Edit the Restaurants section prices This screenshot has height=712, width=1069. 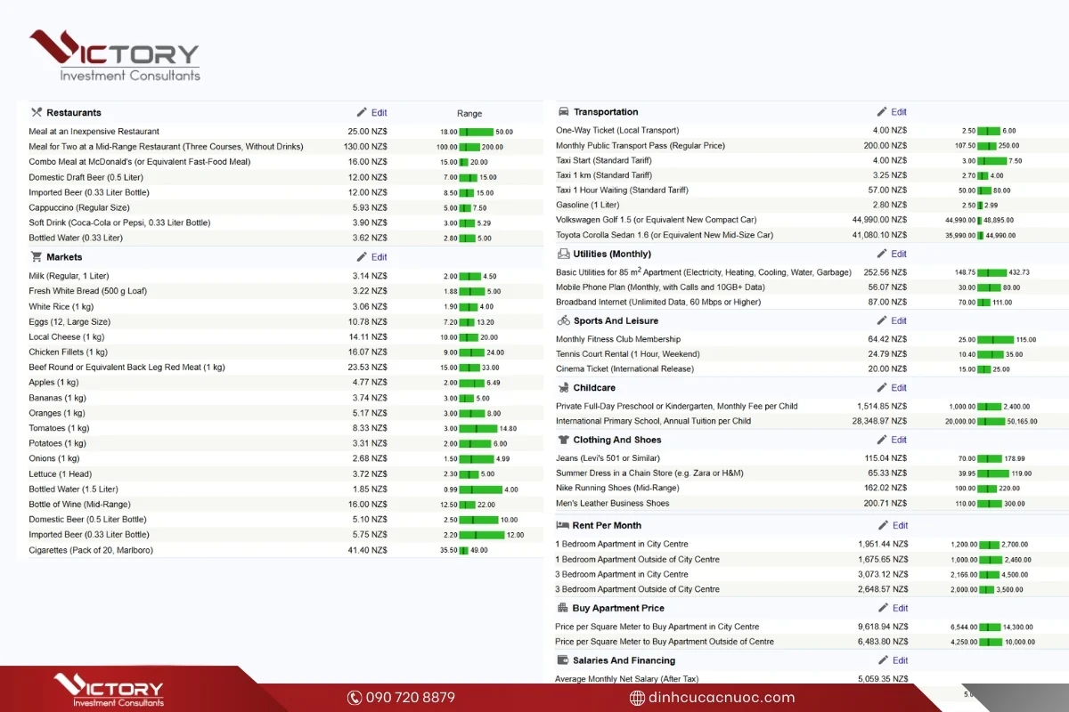[372, 113]
